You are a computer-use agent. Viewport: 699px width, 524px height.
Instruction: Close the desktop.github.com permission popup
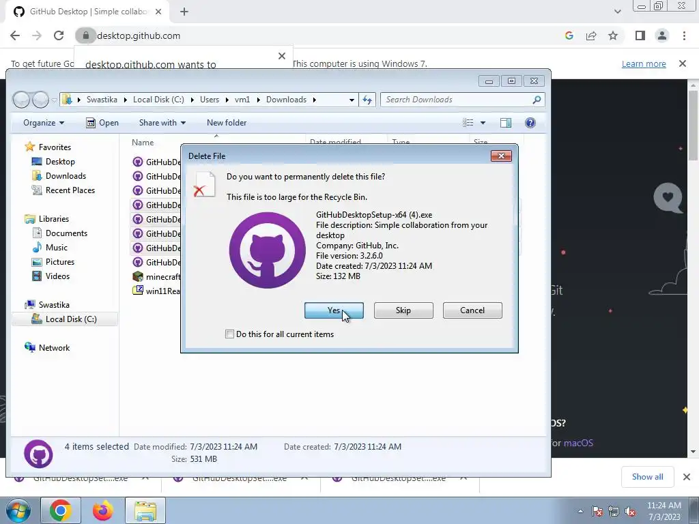[x=282, y=56]
